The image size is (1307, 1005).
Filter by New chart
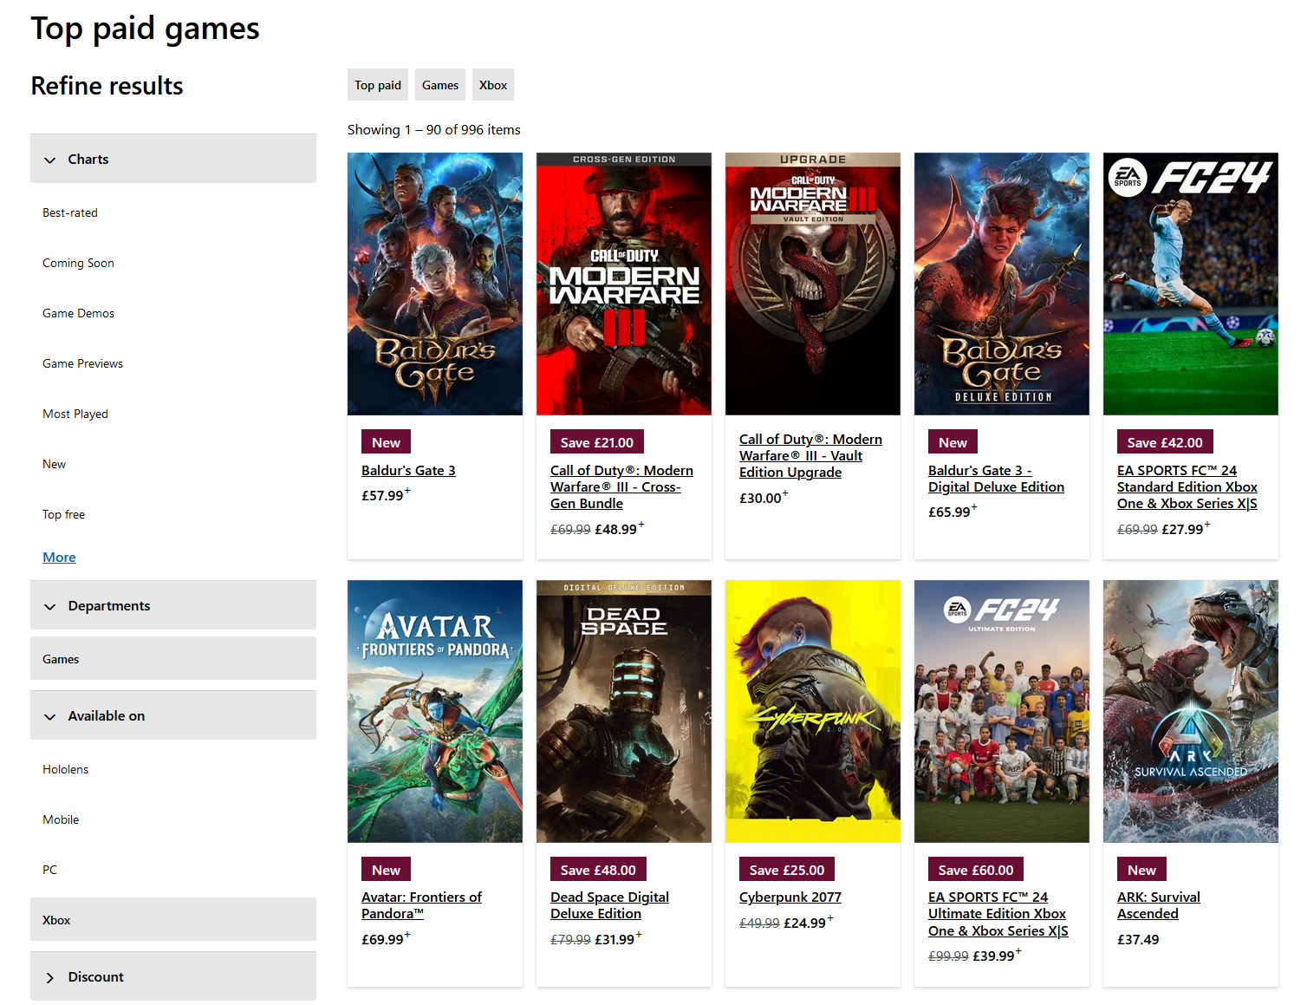pos(54,464)
